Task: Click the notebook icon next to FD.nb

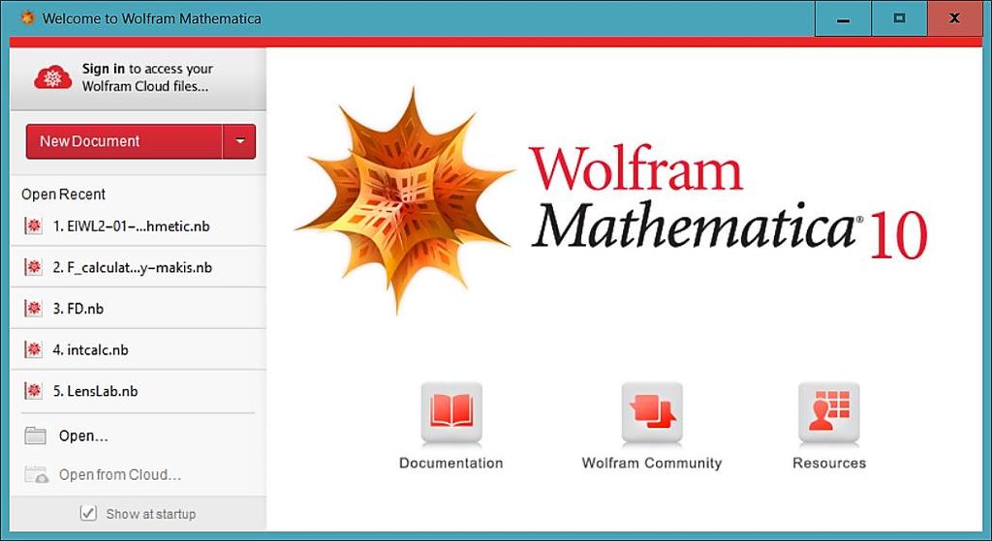Action: pos(34,308)
